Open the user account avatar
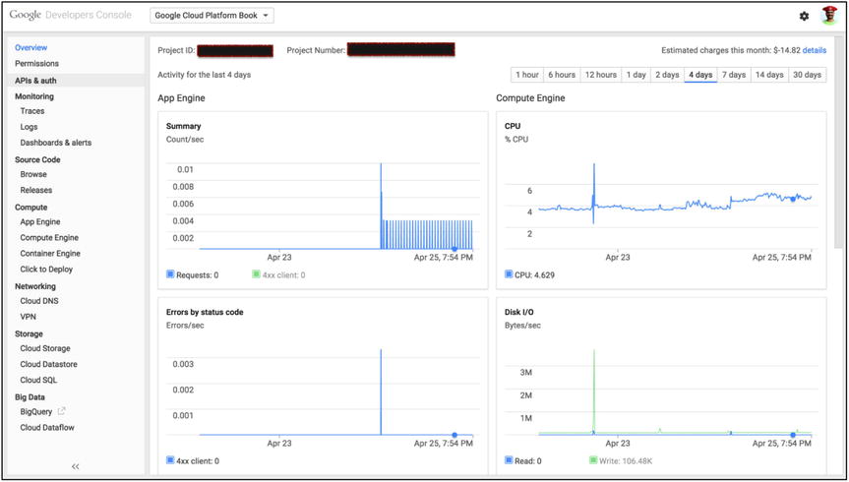The image size is (849, 482). pos(829,16)
